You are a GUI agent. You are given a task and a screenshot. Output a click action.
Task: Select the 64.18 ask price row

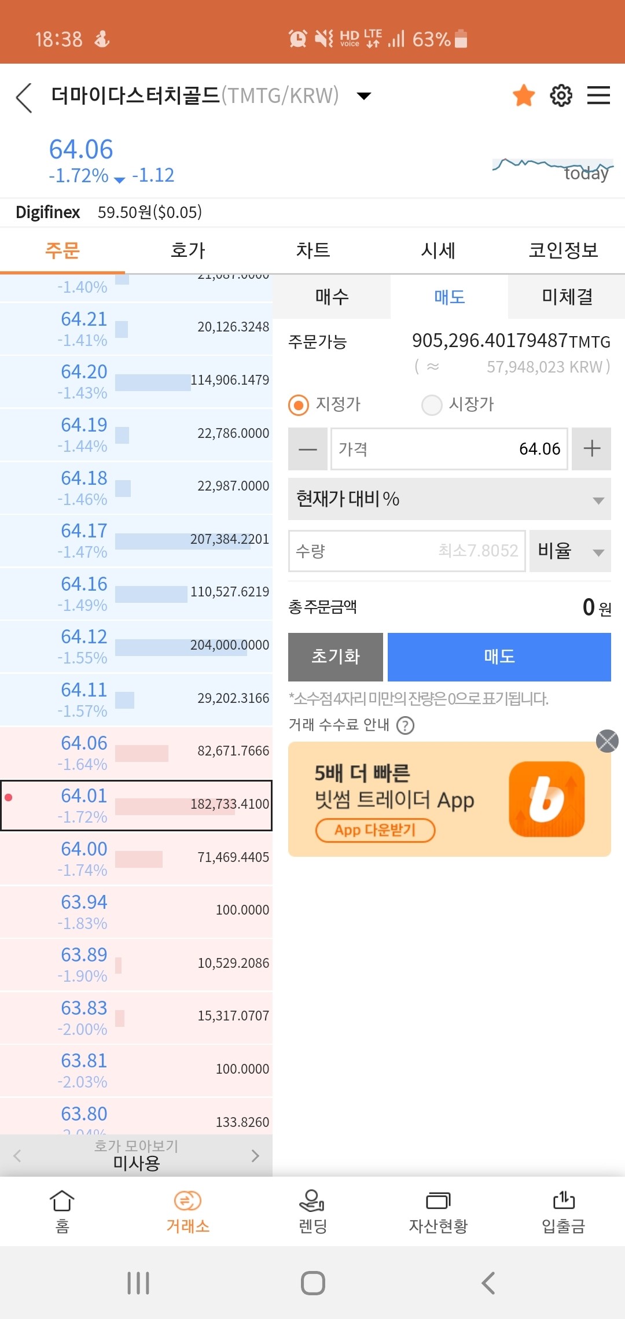136,488
